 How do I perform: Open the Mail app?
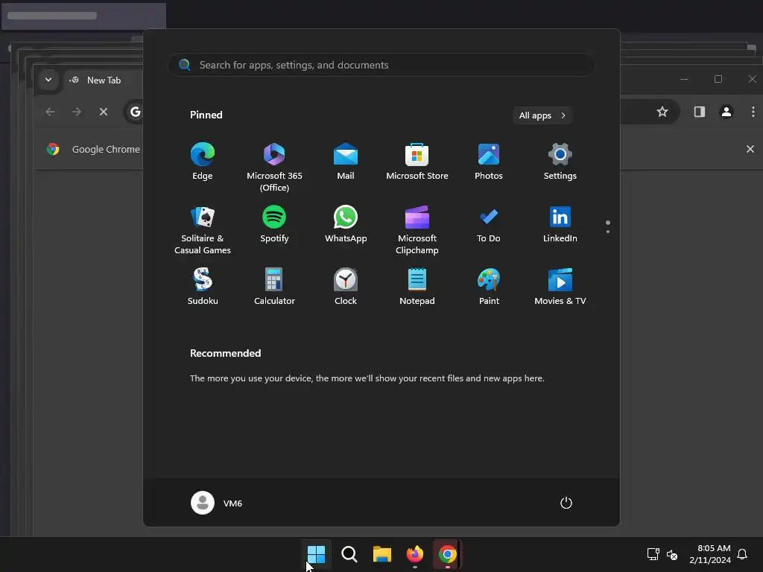(x=346, y=162)
